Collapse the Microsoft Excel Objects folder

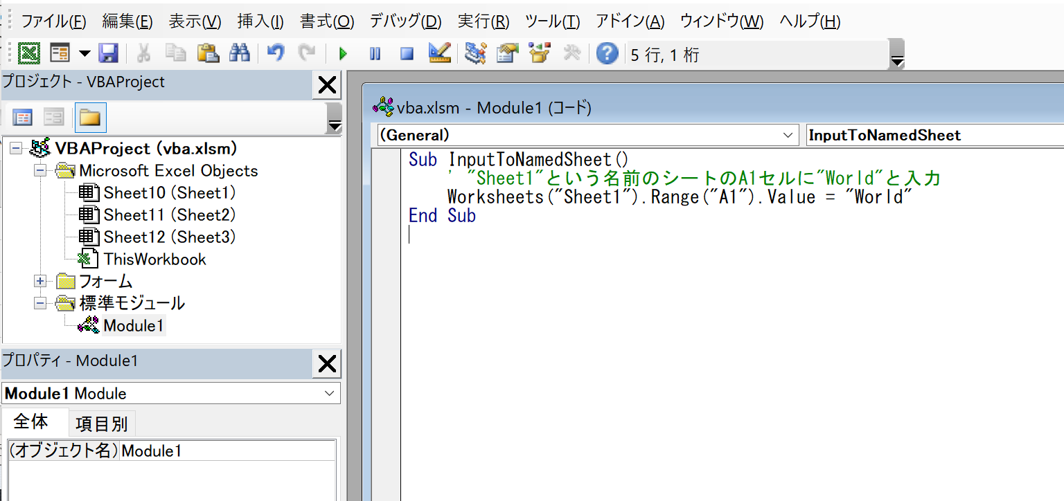click(x=39, y=171)
